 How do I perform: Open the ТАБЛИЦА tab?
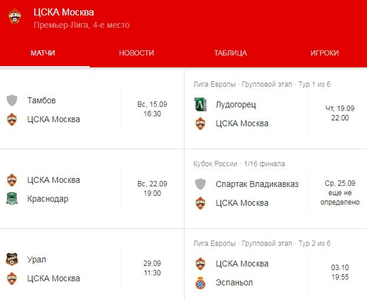click(231, 53)
